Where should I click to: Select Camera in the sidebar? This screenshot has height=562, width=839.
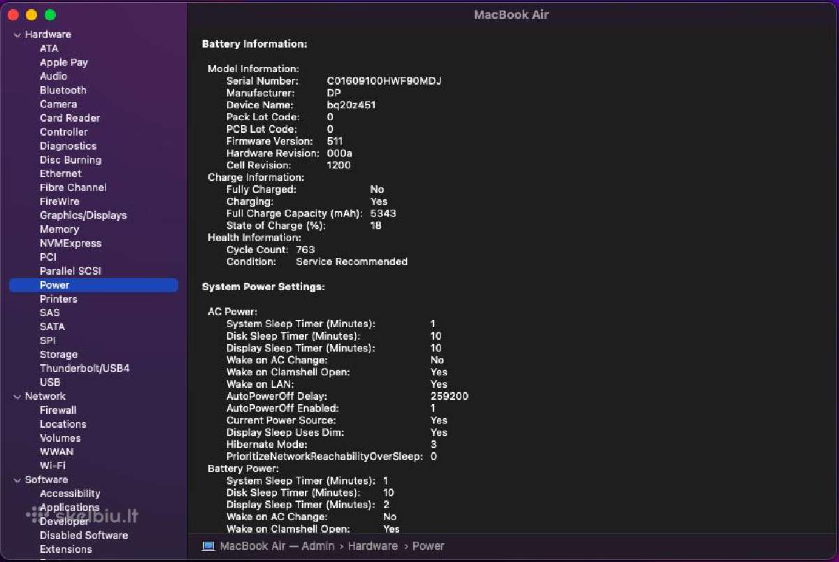pos(58,104)
